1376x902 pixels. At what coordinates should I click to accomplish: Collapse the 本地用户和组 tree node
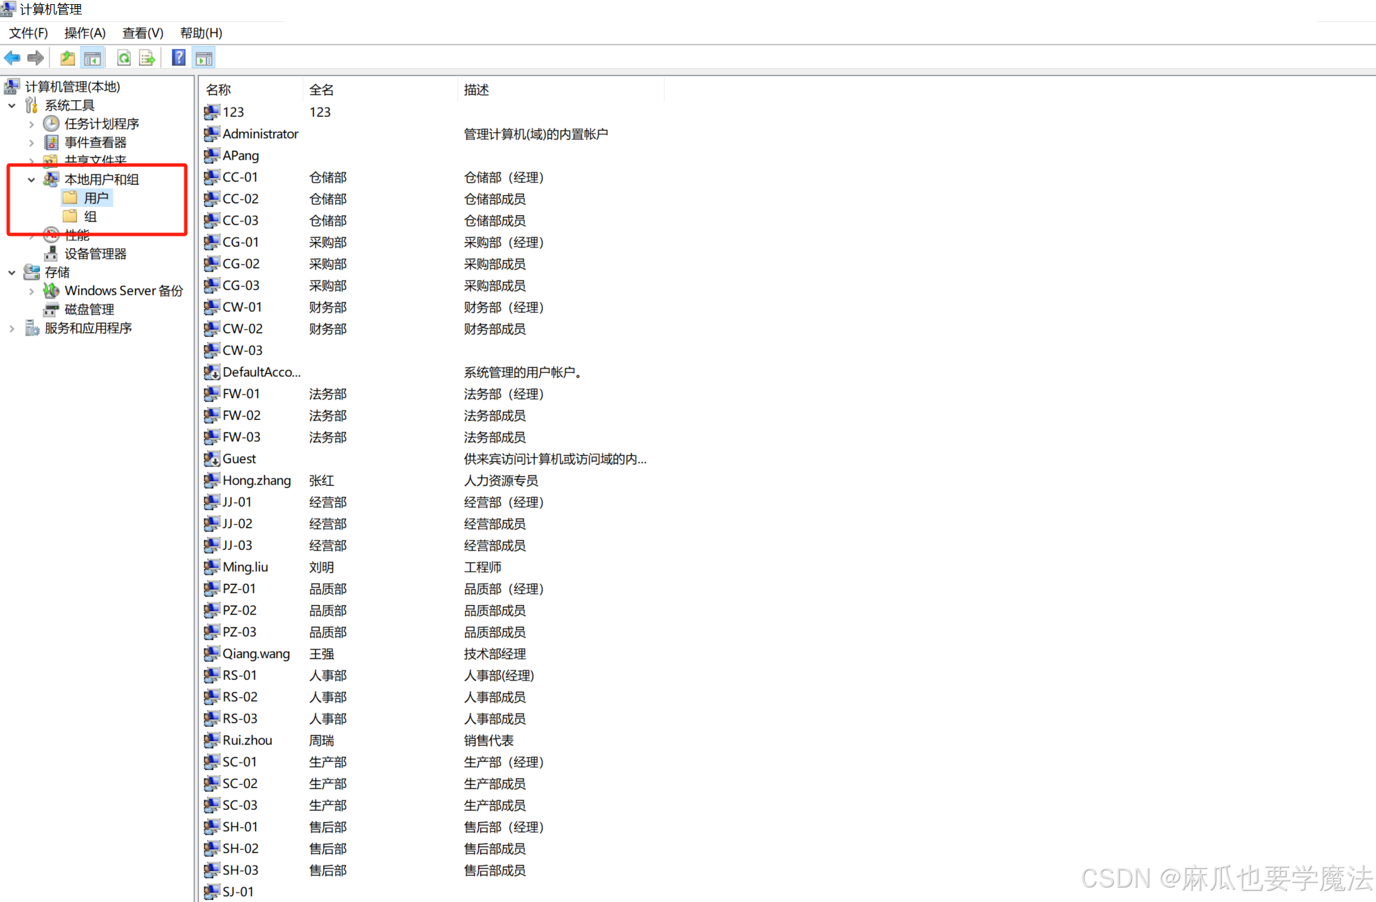32,179
